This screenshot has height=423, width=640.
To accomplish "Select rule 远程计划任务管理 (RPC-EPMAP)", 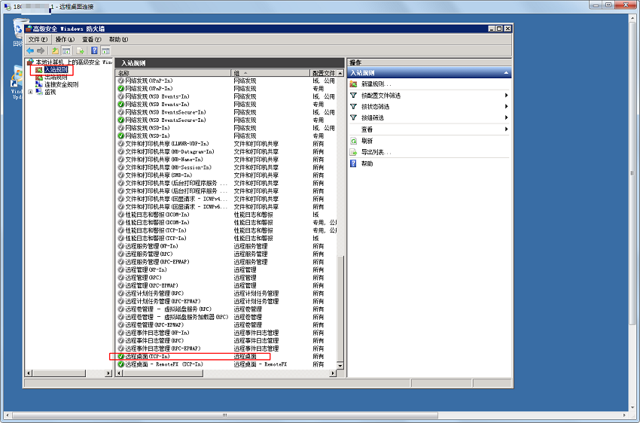I will click(x=163, y=301).
